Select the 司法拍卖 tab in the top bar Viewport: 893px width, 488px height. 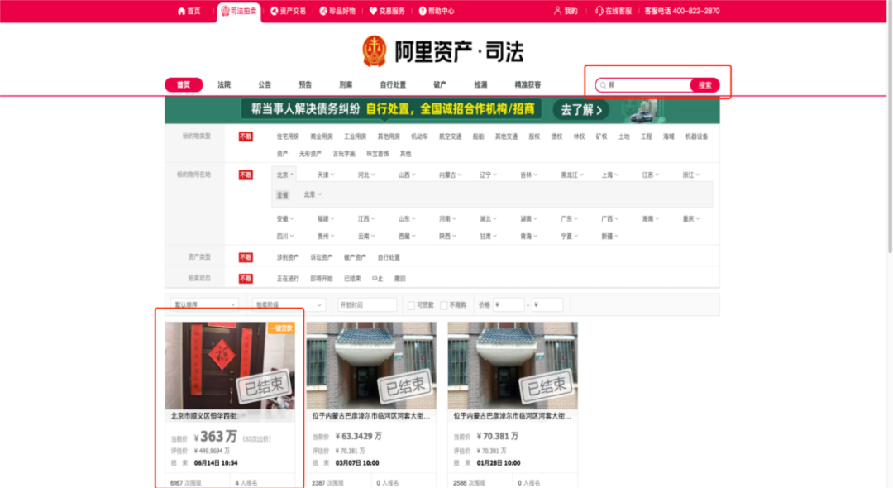pos(239,11)
